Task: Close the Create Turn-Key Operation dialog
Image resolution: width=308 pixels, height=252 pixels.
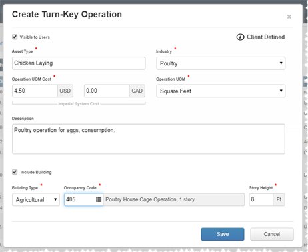Action: point(289,17)
